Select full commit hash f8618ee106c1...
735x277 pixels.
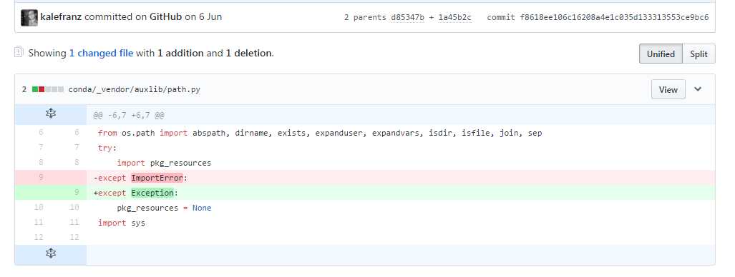614,17
